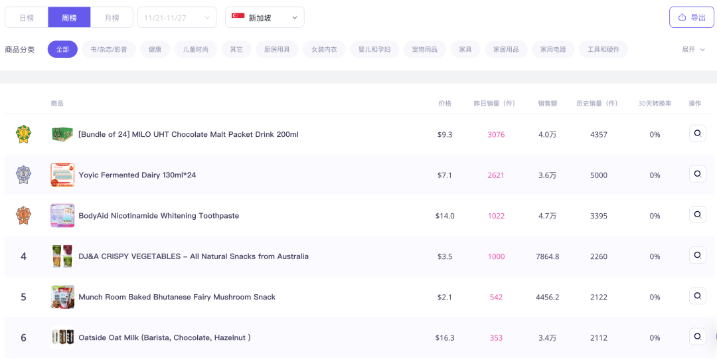Click the search icon for Yoyic Fermented Dairy
Screen dimensions: 717x360
[x=697, y=174]
